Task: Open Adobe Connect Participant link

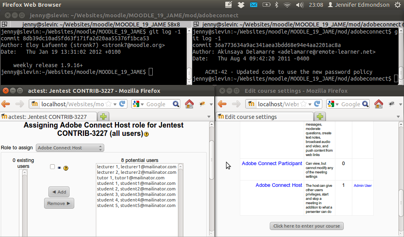Action: point(272,164)
